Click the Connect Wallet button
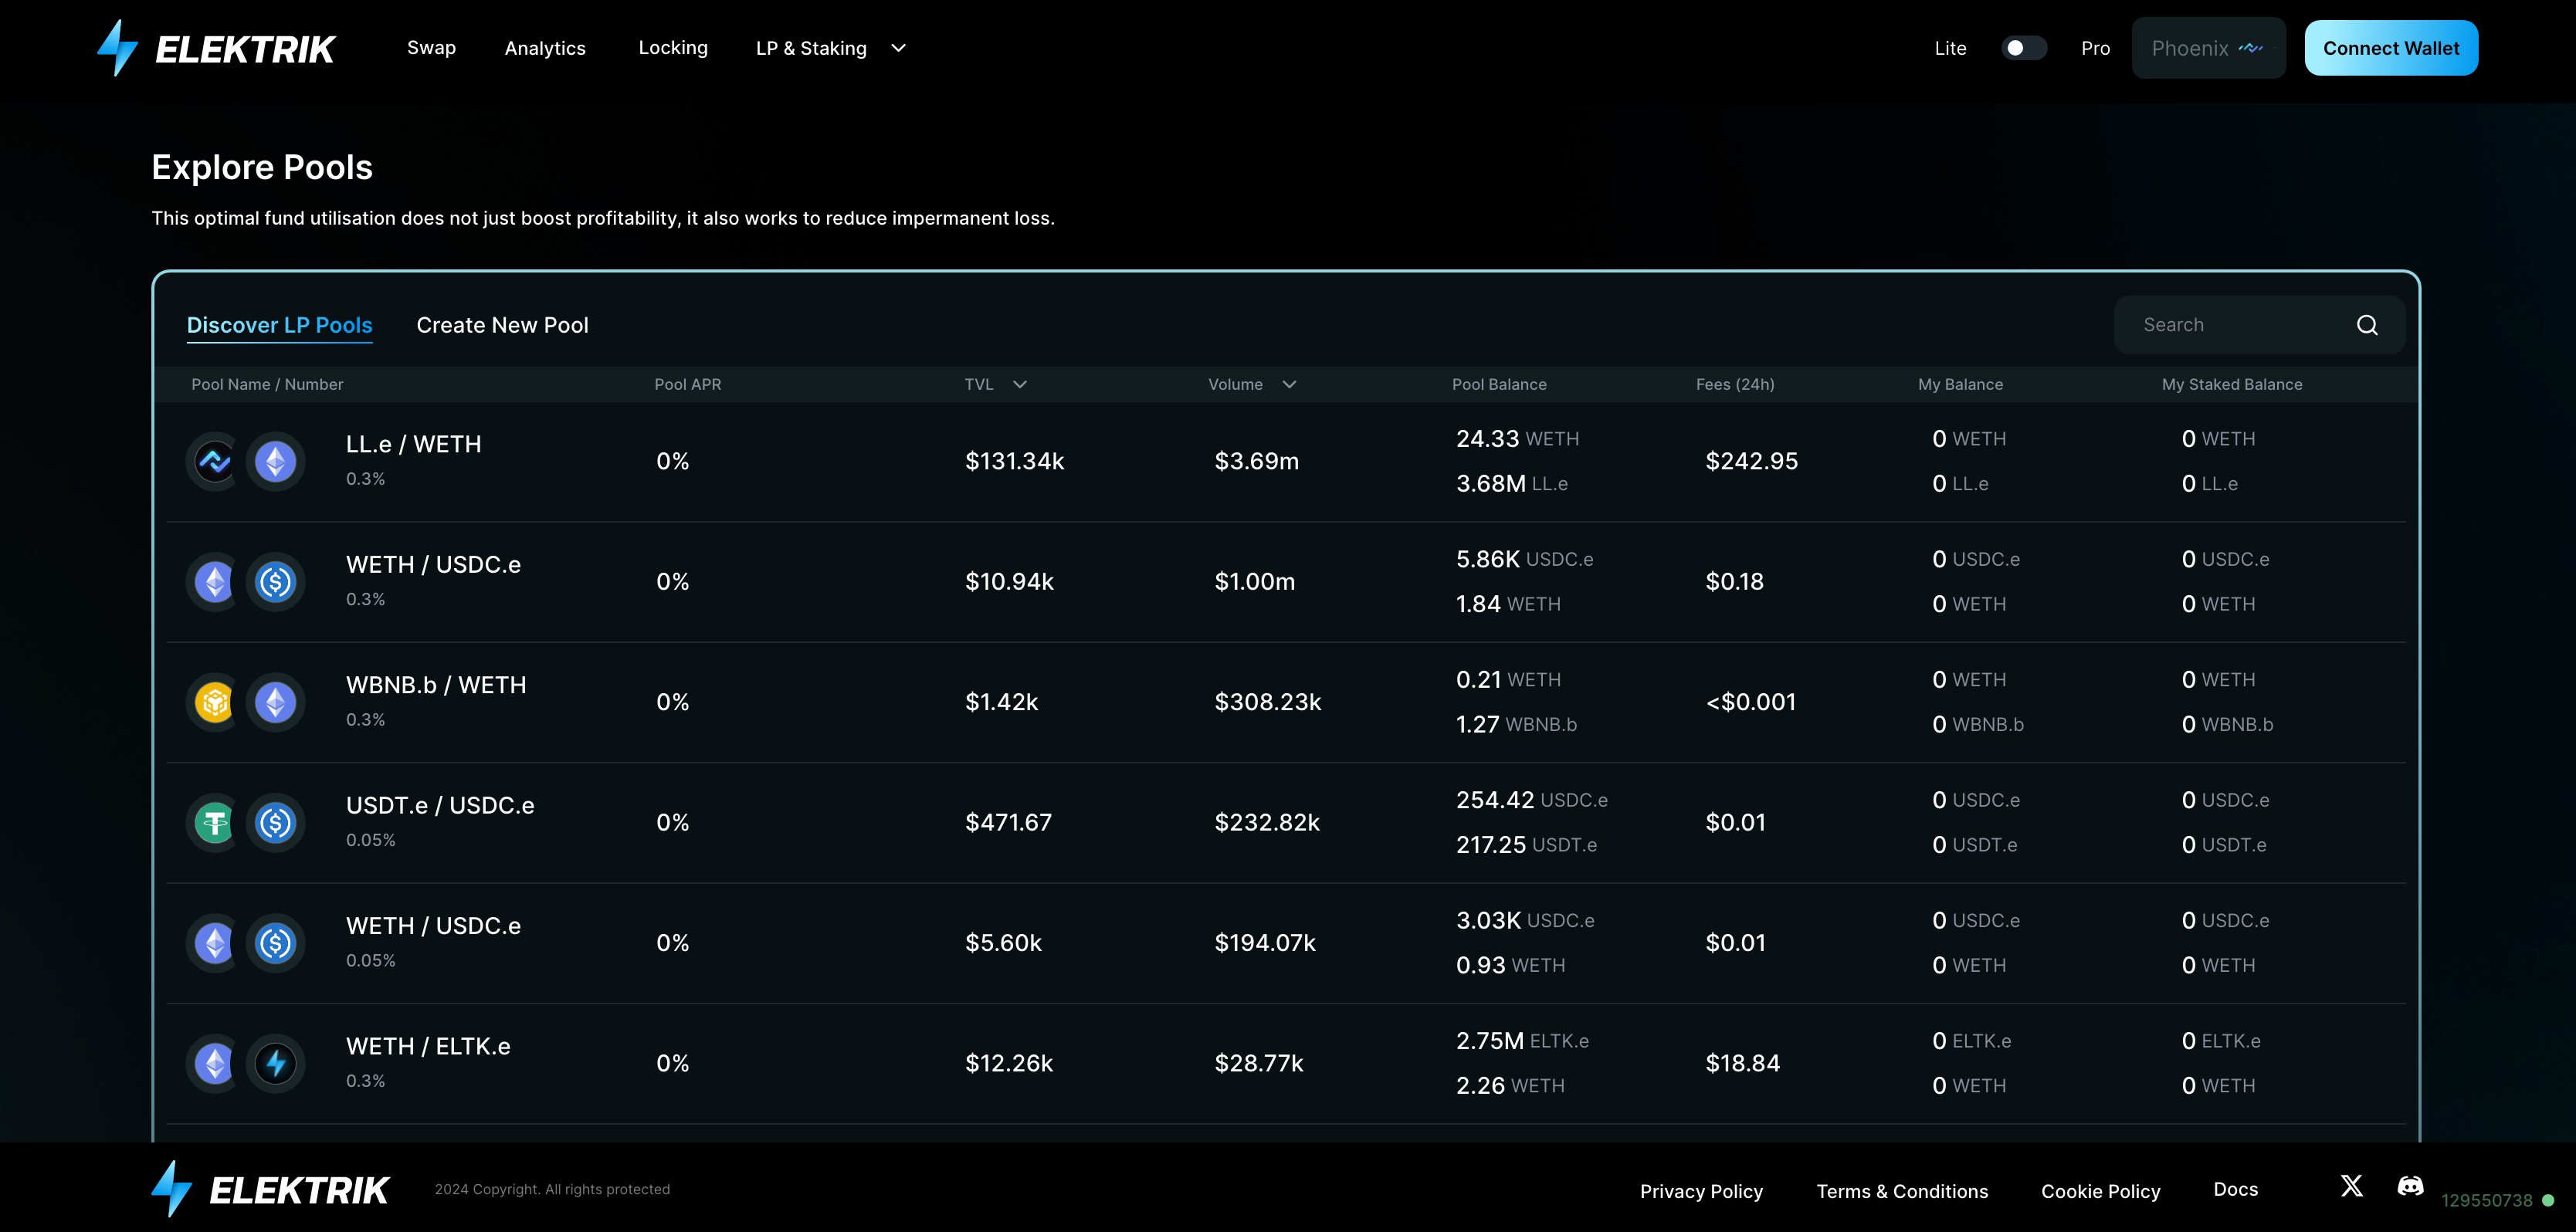The width and height of the screenshot is (2576, 1232). click(2390, 48)
